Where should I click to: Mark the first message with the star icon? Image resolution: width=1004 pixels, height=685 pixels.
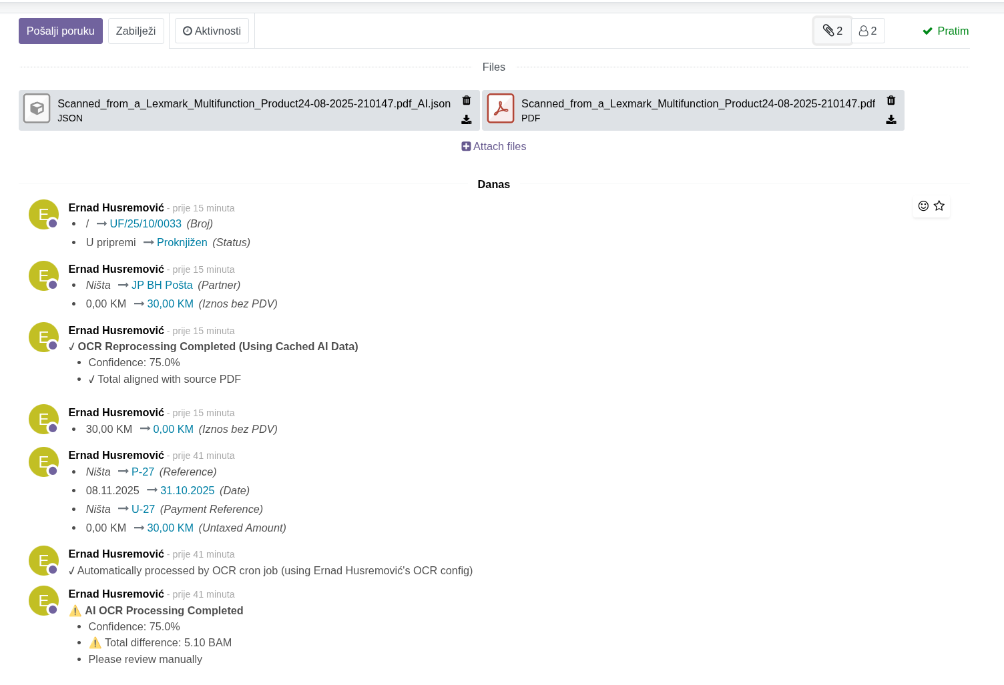coord(940,206)
